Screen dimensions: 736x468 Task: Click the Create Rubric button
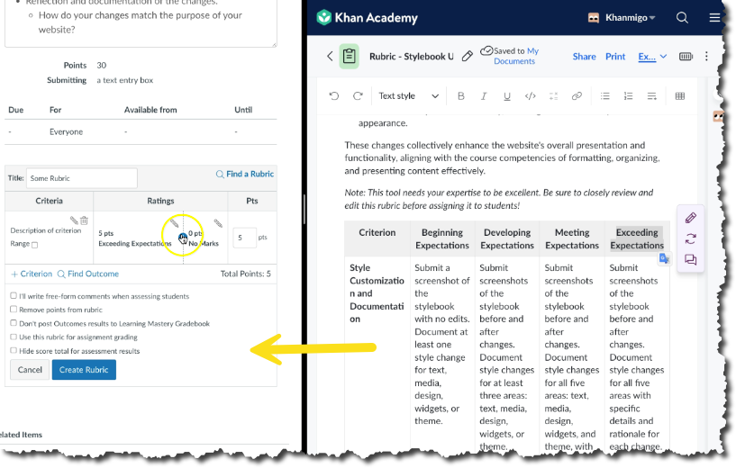84,370
